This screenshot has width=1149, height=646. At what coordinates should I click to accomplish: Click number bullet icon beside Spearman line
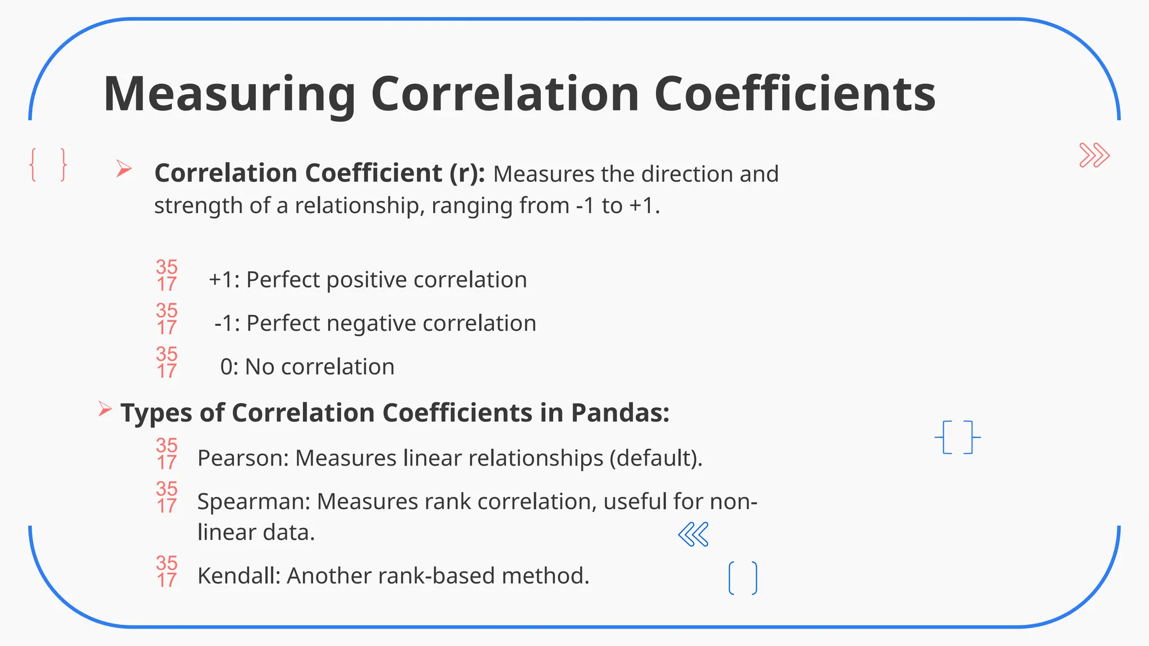[x=167, y=497]
